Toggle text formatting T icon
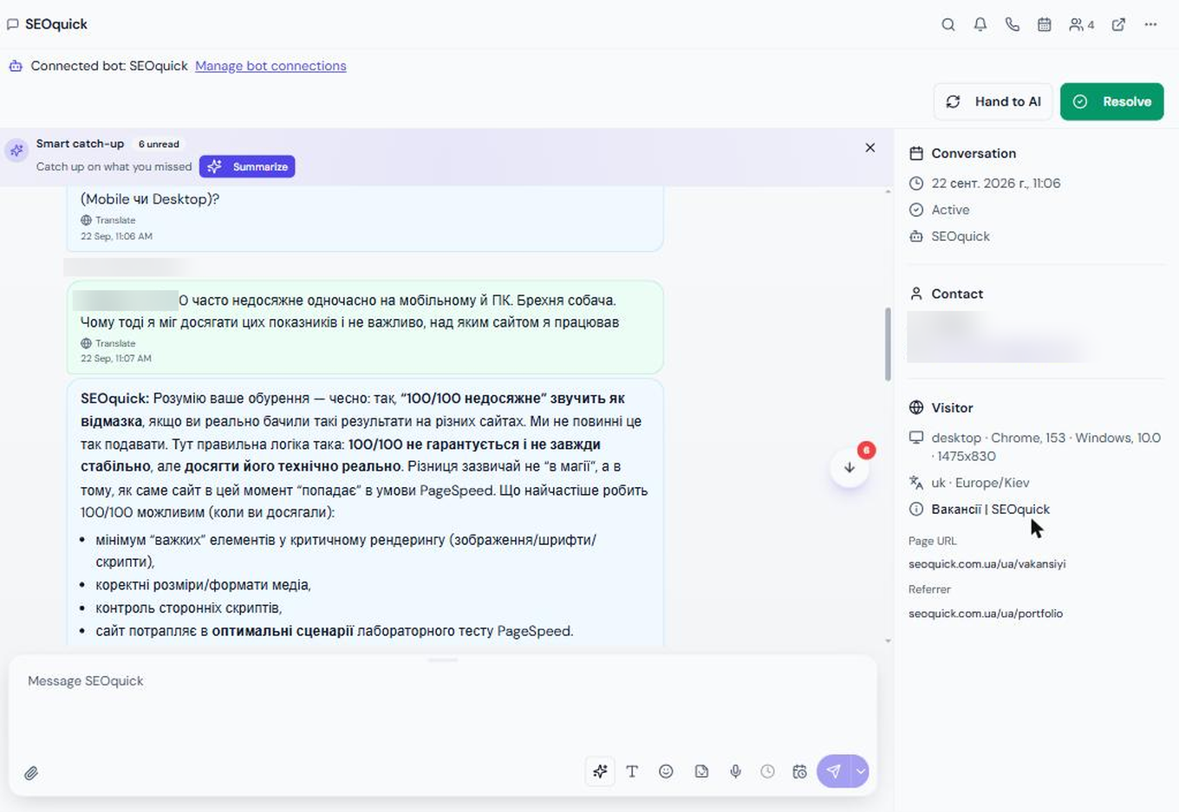The width and height of the screenshot is (1179, 812). [632, 771]
